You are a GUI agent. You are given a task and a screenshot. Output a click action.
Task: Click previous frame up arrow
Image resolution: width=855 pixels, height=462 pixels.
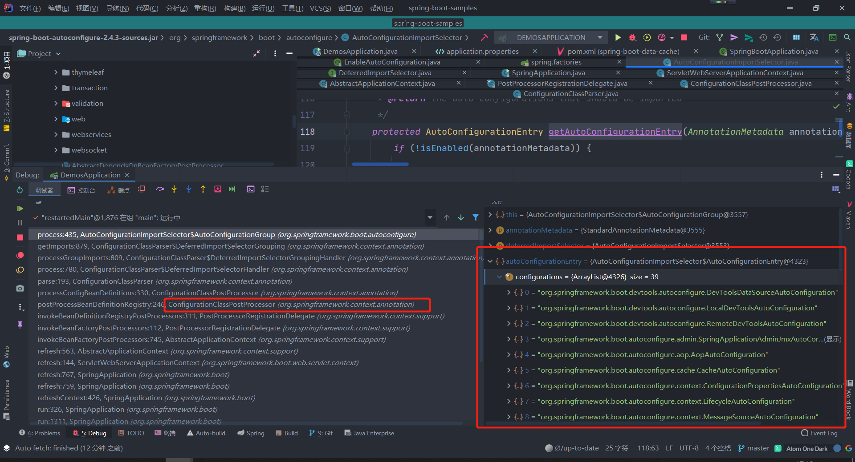point(446,217)
